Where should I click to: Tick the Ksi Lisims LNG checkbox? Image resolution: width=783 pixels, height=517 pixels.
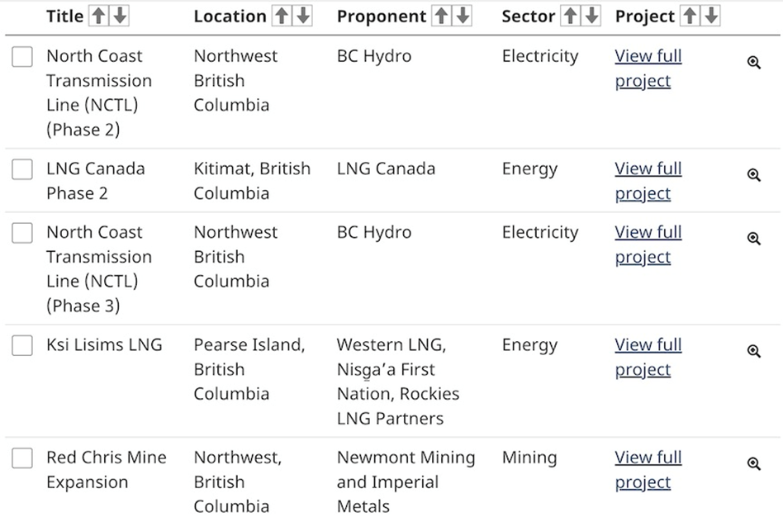click(x=22, y=346)
